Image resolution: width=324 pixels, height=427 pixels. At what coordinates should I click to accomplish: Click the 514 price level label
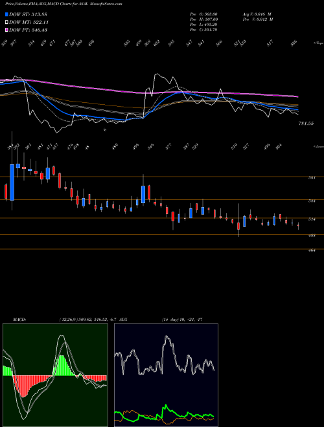pyautogui.click(x=312, y=219)
